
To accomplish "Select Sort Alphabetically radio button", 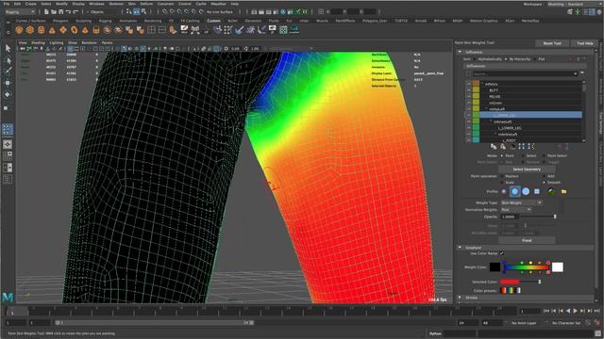I will 475,59.
